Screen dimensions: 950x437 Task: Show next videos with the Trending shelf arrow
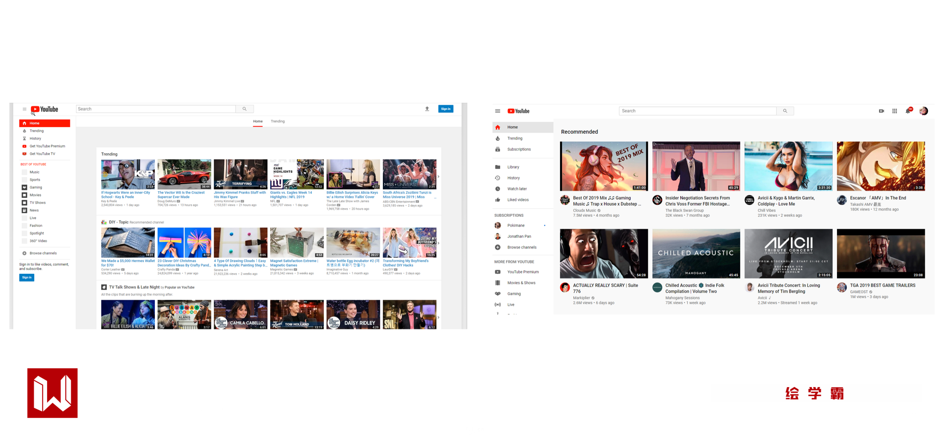(438, 177)
